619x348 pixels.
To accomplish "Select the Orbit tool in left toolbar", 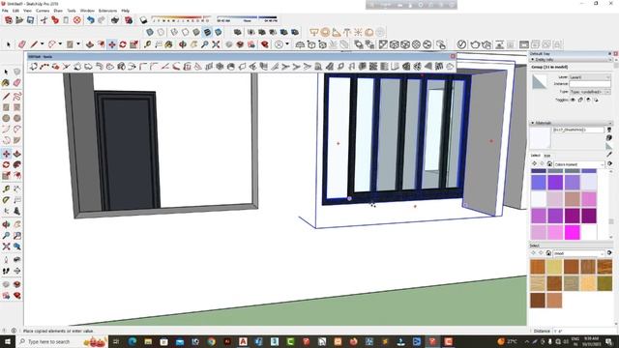I will (6, 224).
